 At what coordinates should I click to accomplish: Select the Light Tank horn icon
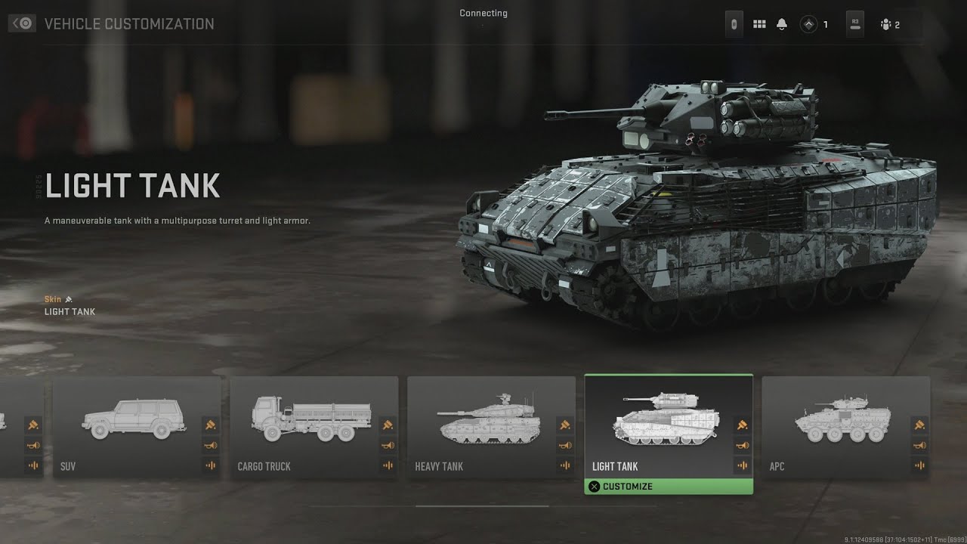741,445
